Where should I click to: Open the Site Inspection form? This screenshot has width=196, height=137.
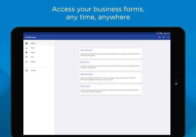pyautogui.click(x=110, y=53)
